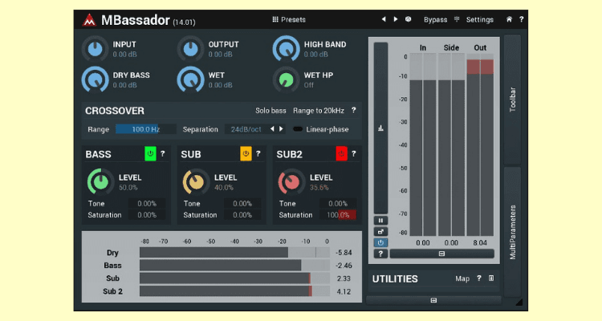Open the MultiParameters side tab
This screenshot has height=321, width=602.
(513, 232)
